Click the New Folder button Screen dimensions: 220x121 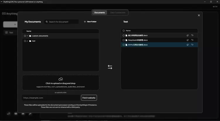90,21
